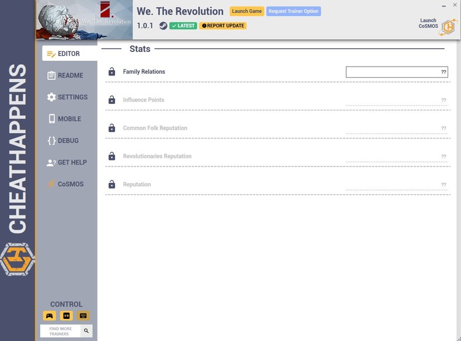Toggle the lock for Common Folk Reputation
Viewport: 461px width, 341px height.
[x=111, y=128]
